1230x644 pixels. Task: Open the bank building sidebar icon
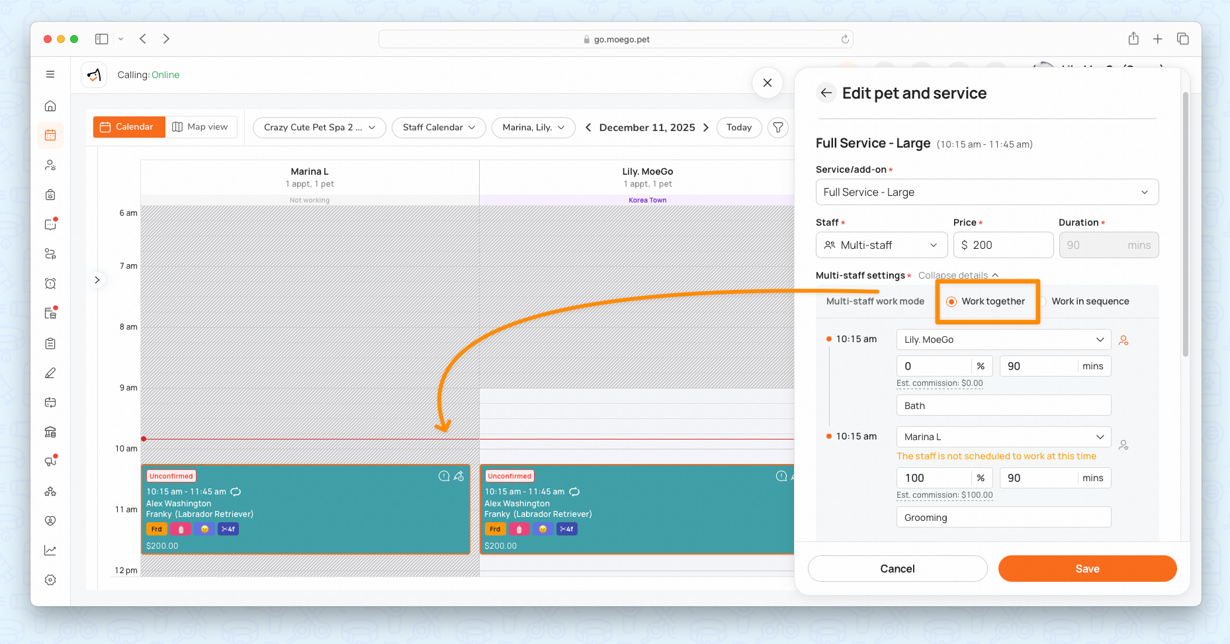(x=50, y=432)
